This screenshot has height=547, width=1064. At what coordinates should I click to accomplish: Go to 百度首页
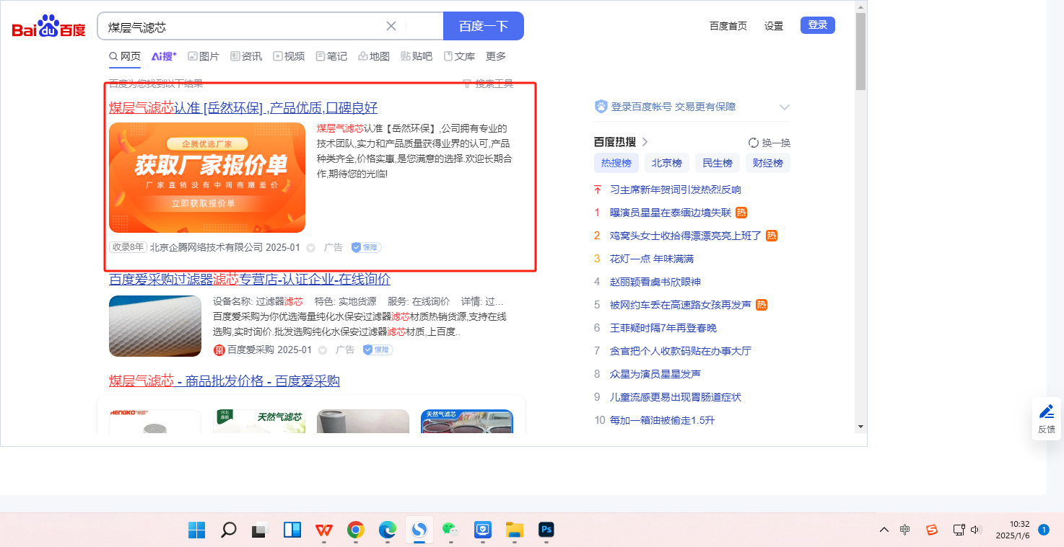coord(728,26)
